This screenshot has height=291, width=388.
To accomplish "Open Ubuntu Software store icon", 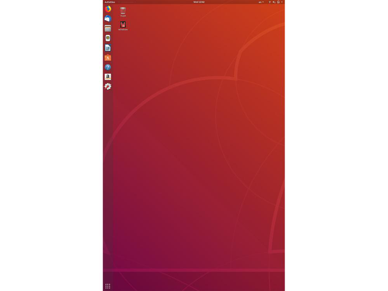I will (108, 57).
